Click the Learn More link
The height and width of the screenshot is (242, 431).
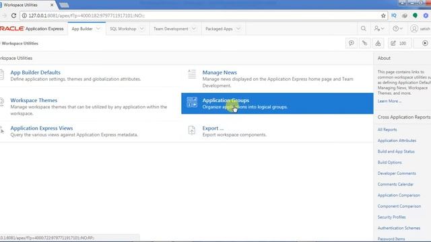[389, 101]
